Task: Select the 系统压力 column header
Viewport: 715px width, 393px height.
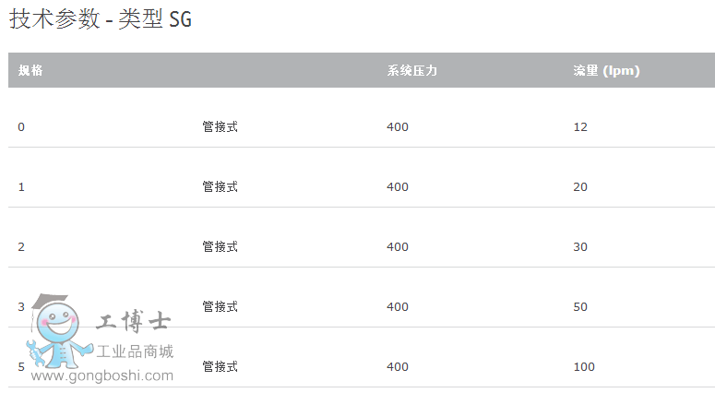Action: 411,70
